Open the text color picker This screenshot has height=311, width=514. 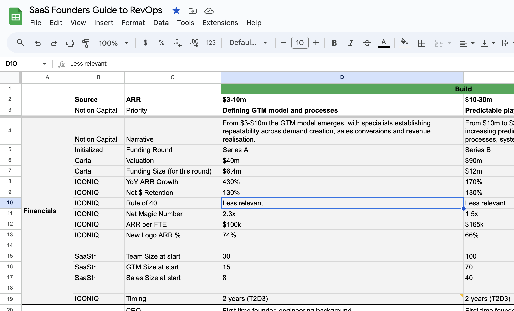coord(384,43)
